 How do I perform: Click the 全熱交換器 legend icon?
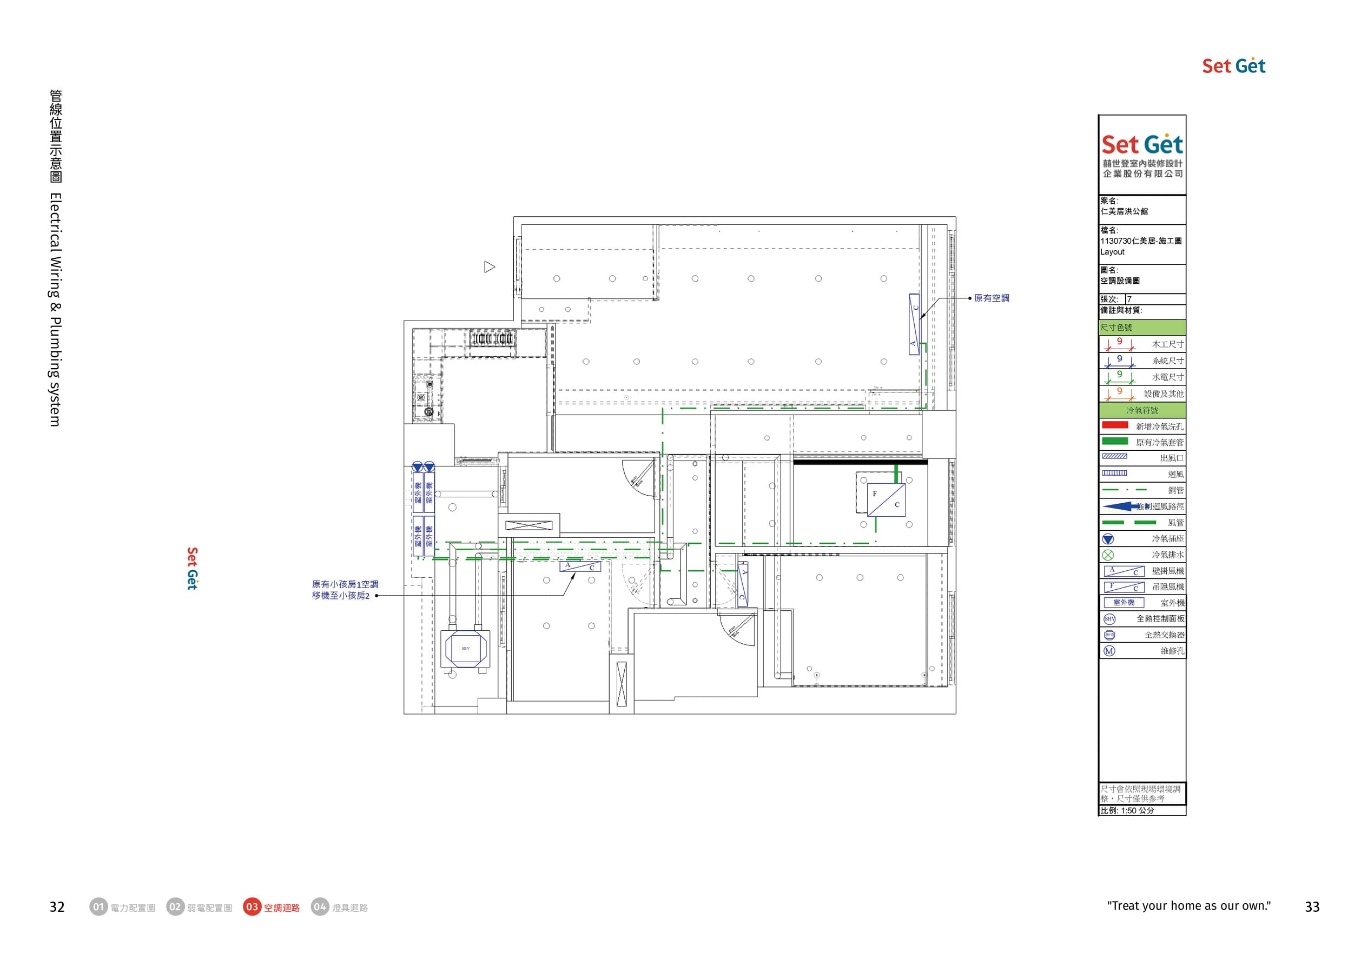pyautogui.click(x=1109, y=635)
